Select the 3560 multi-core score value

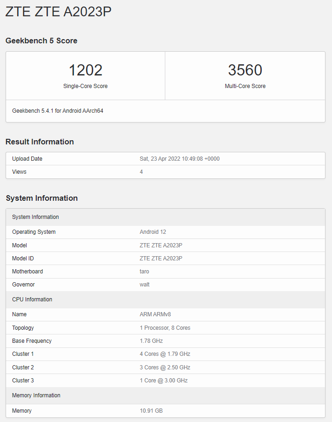(245, 70)
